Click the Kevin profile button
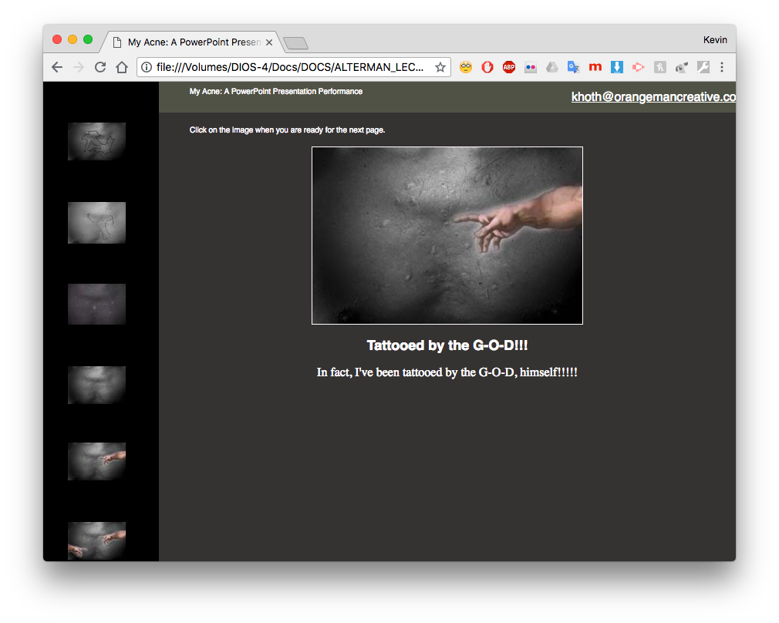 coord(715,40)
